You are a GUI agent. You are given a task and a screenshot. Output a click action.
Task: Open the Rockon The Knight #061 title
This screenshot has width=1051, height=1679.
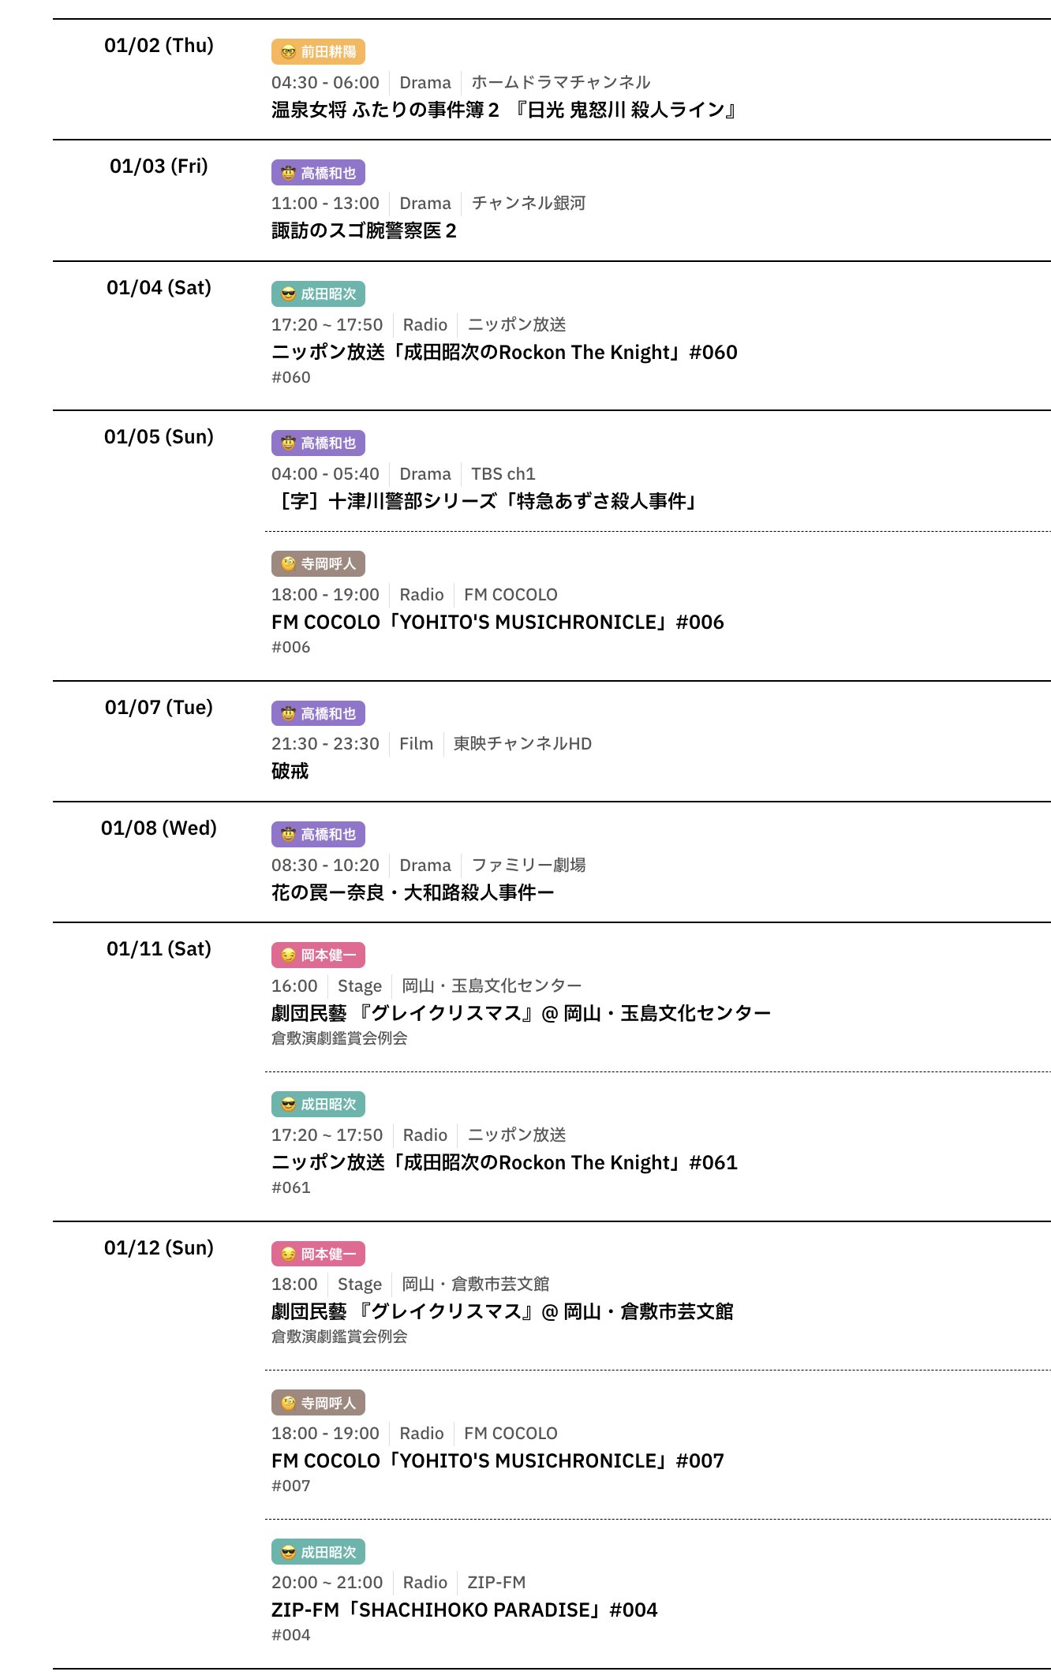click(503, 1162)
